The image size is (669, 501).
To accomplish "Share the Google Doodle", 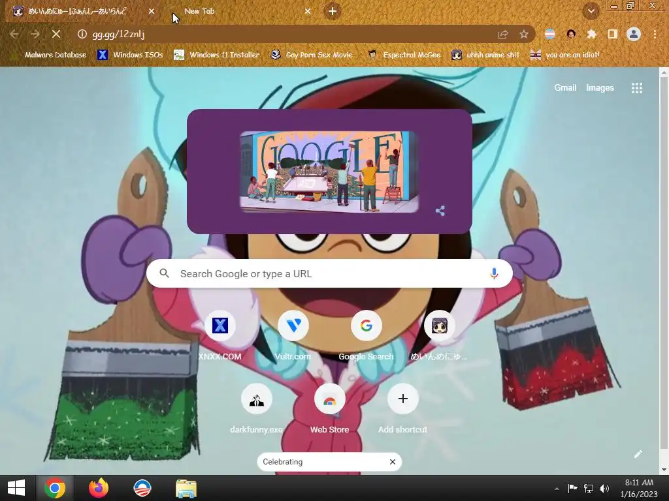I will 440,211.
